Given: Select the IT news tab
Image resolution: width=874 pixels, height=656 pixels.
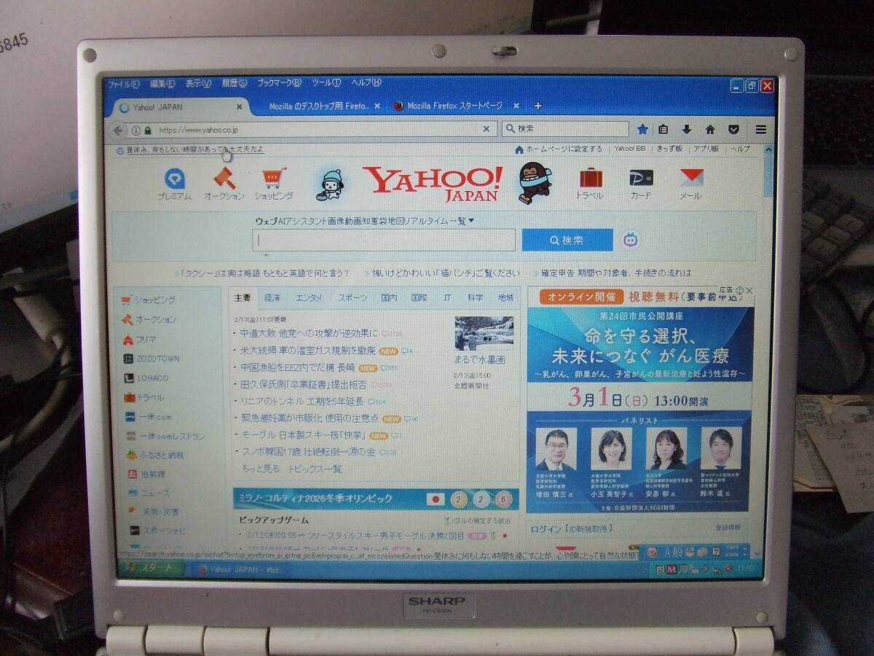Looking at the screenshot, I should [x=447, y=298].
